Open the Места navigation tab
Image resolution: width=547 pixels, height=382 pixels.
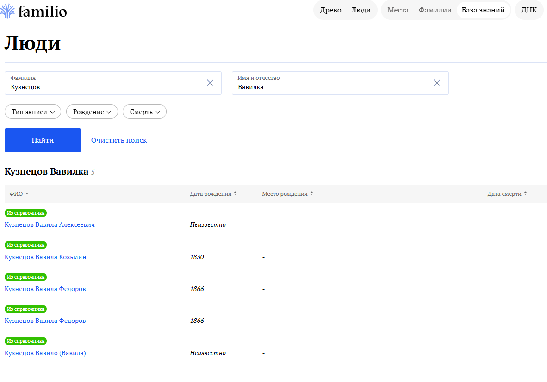point(398,10)
